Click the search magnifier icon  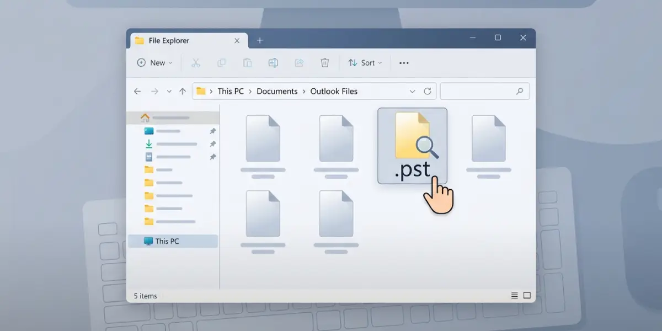click(519, 92)
